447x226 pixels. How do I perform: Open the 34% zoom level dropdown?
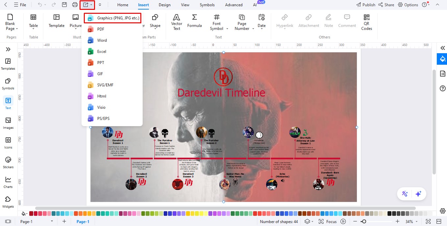(x=412, y=222)
